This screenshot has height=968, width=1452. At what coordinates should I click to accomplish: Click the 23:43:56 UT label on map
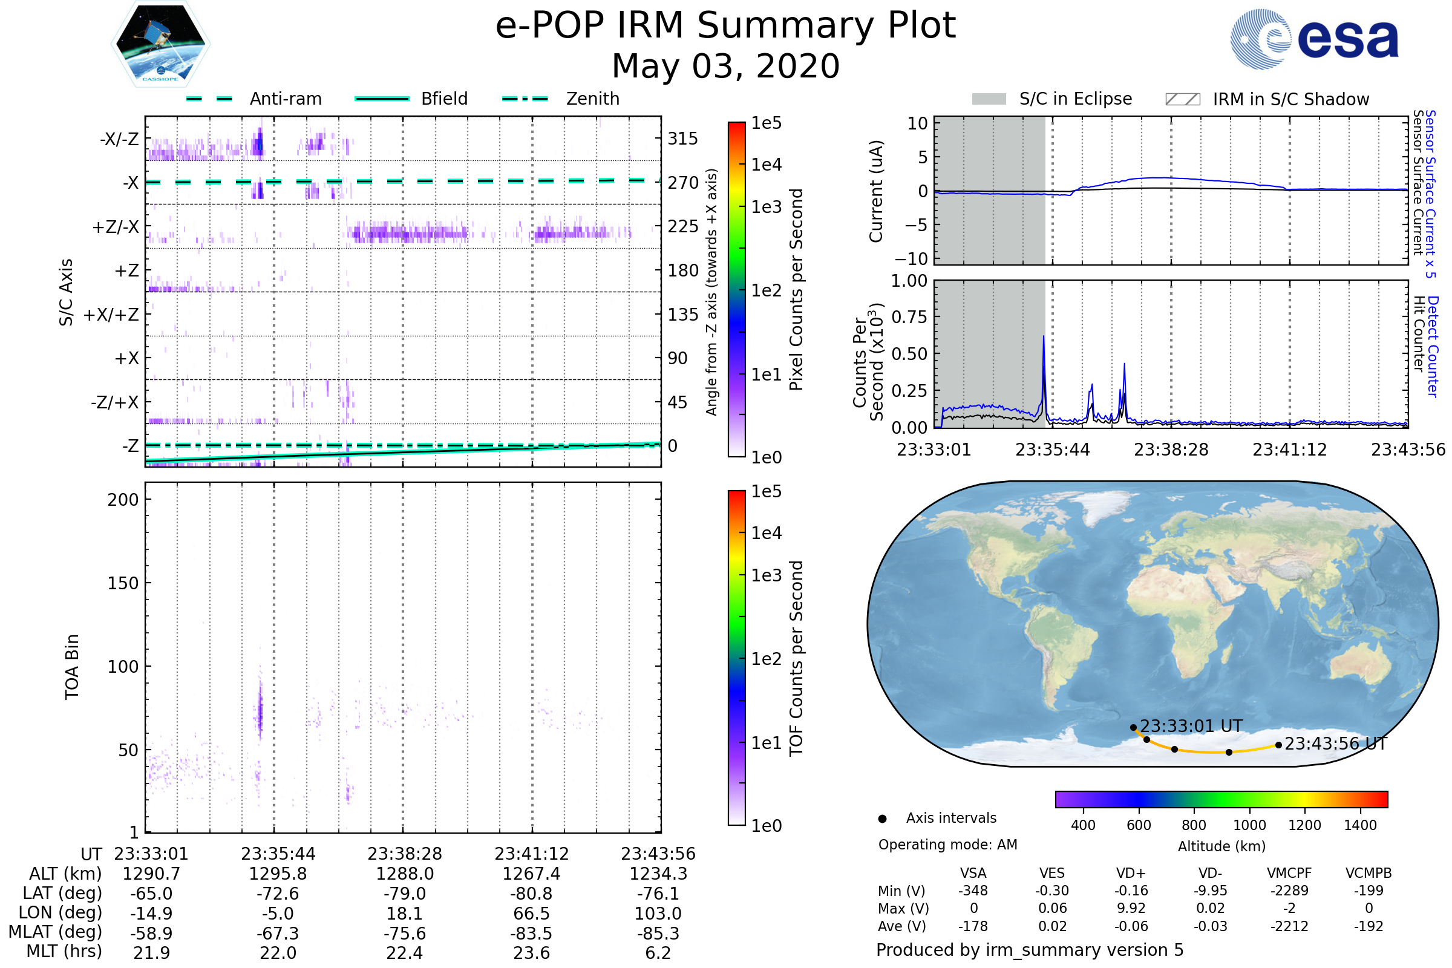pyautogui.click(x=1336, y=744)
